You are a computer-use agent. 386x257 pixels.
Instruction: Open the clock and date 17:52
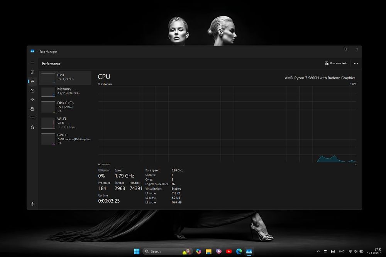pyautogui.click(x=374, y=251)
